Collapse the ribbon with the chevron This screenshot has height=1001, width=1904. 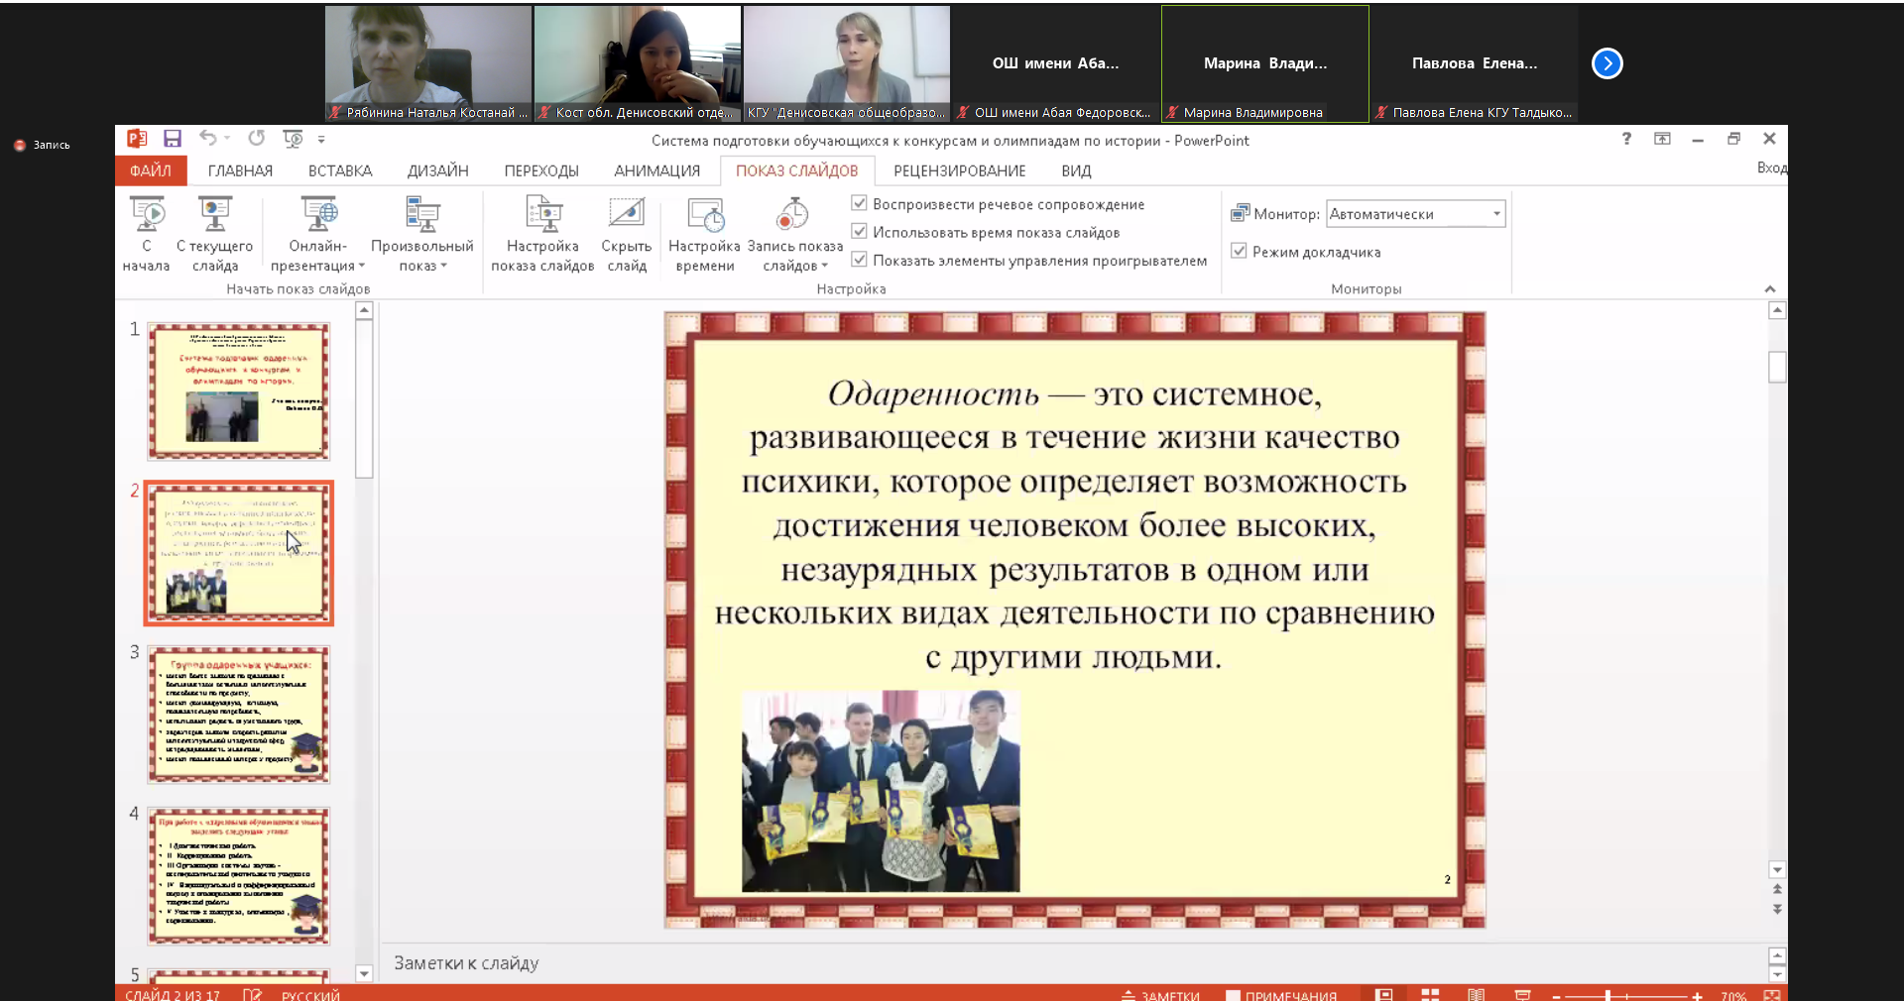[x=1770, y=288]
